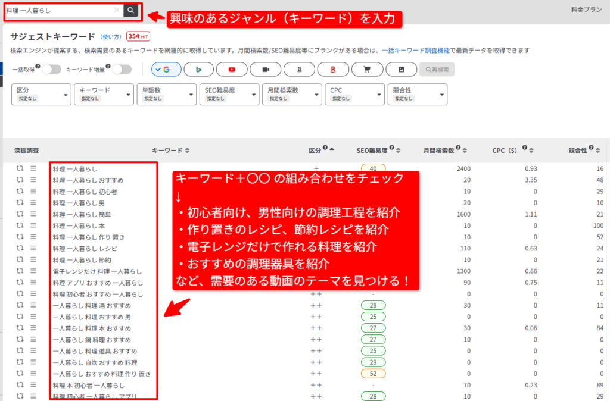
Task: Toggle the 一括取得 switch
Action: (x=51, y=70)
